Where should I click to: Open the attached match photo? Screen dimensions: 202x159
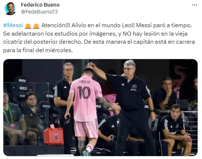click(x=100, y=108)
